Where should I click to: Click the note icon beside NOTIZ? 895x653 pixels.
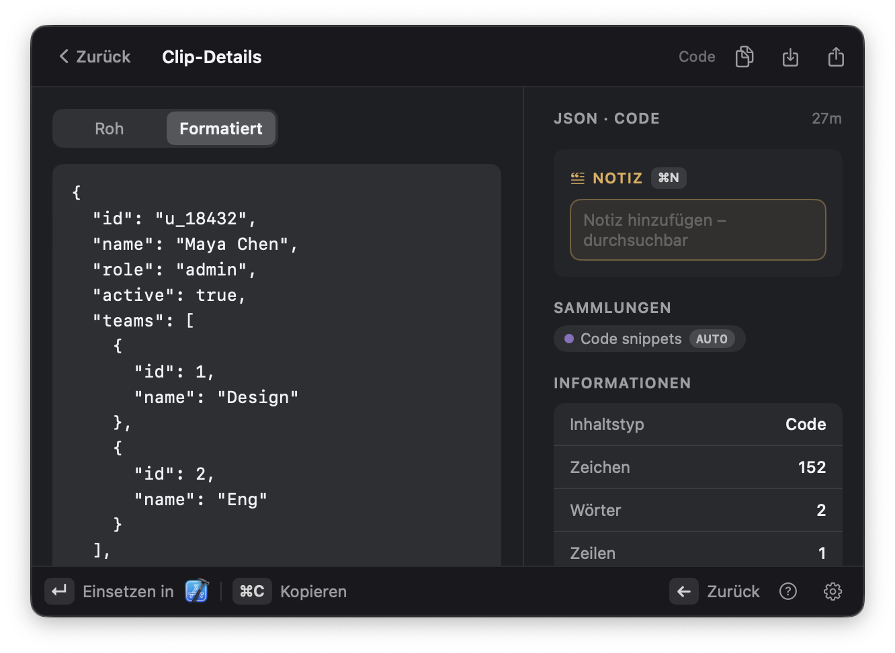click(x=577, y=178)
